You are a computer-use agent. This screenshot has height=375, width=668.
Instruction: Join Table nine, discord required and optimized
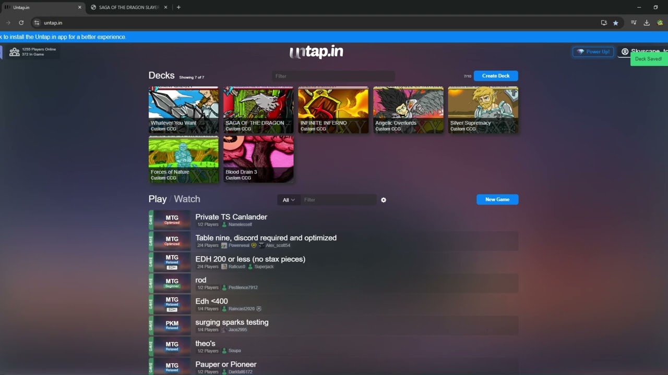point(333,241)
